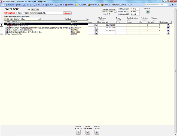177x136 pixels.
Task: Click Export xls, txt sau csv icon
Action: coord(78,132)
